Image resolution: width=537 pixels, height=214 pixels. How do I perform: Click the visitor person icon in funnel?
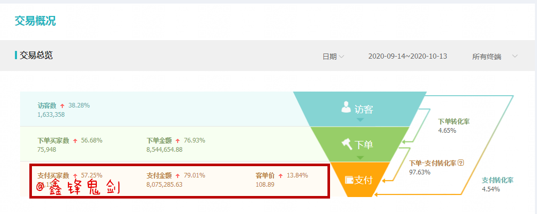tap(347, 108)
